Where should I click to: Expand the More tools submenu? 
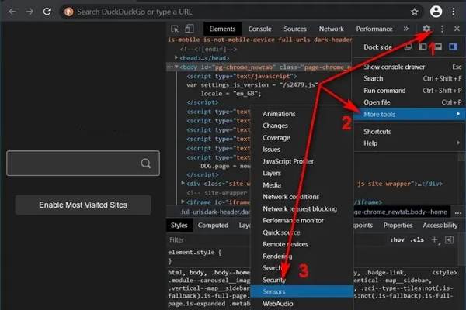[409, 114]
